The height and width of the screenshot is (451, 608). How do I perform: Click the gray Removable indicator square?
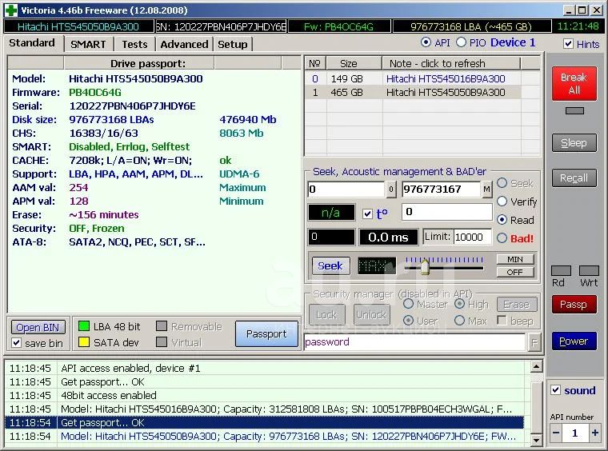coord(162,325)
